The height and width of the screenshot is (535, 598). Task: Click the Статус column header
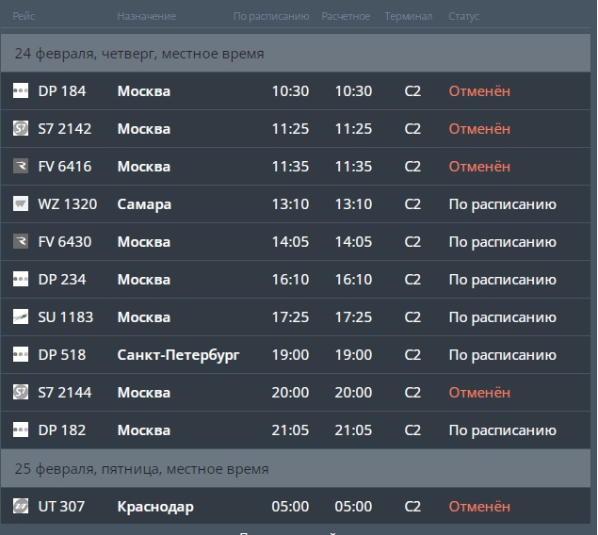[x=463, y=16]
